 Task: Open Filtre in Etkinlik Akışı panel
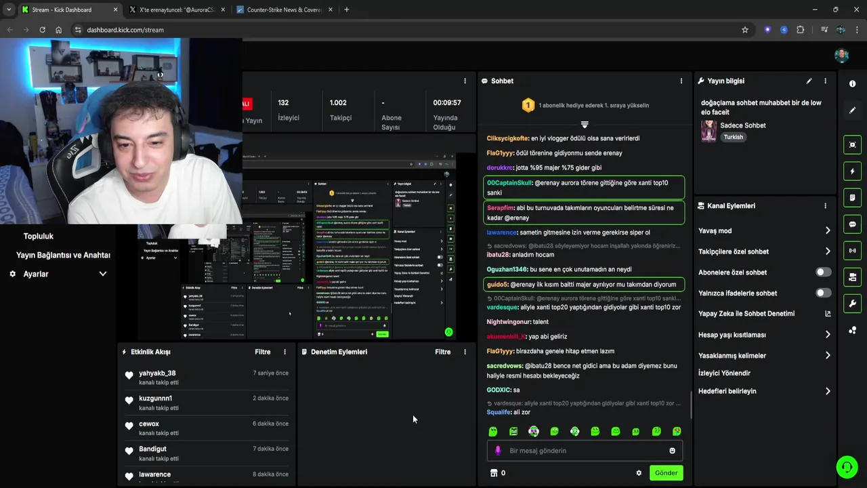(262, 352)
